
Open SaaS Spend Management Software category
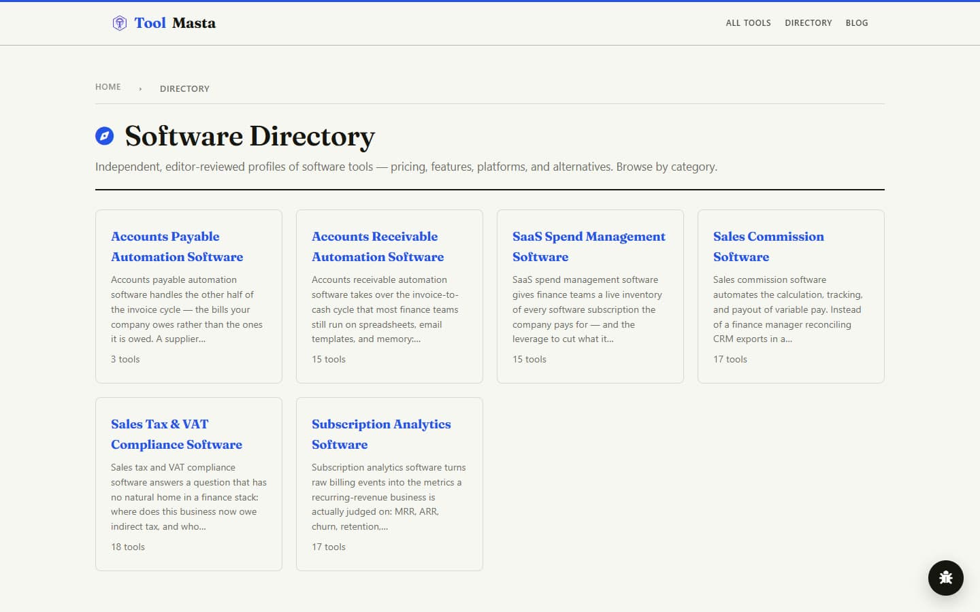click(589, 247)
